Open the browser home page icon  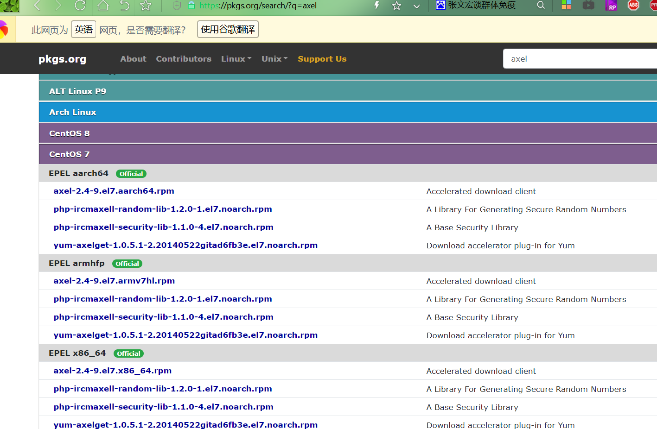(x=103, y=6)
